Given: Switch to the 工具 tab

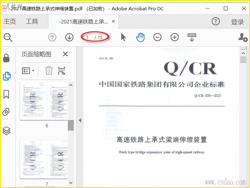Looking at the screenshot, I should [32, 21].
